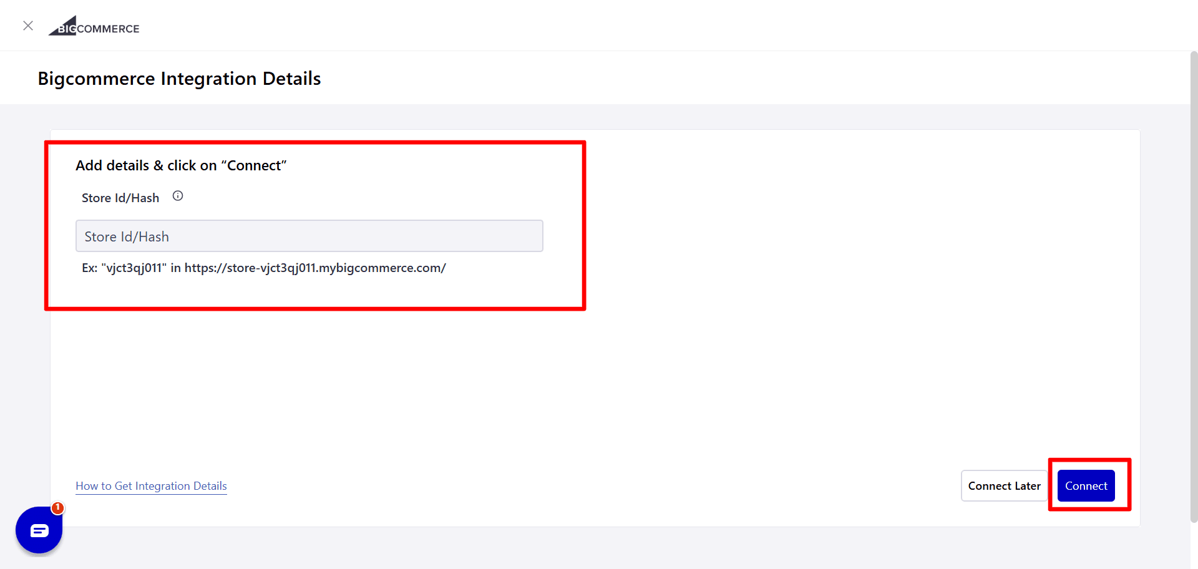Click the BigCommerce logo
This screenshot has width=1198, height=569.
[x=94, y=25]
